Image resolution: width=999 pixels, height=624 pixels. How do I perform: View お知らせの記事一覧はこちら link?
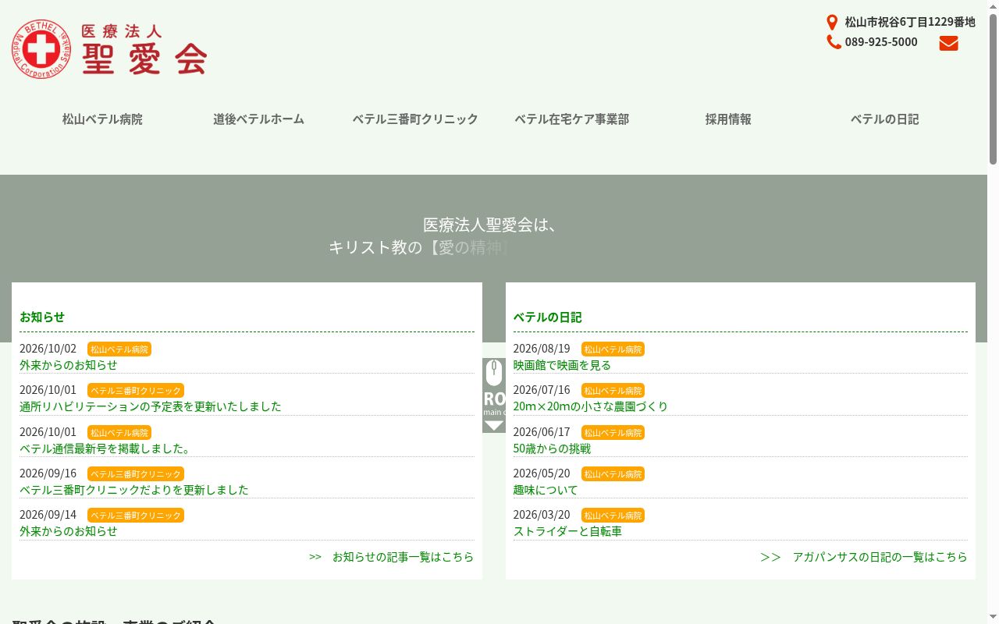392,557
